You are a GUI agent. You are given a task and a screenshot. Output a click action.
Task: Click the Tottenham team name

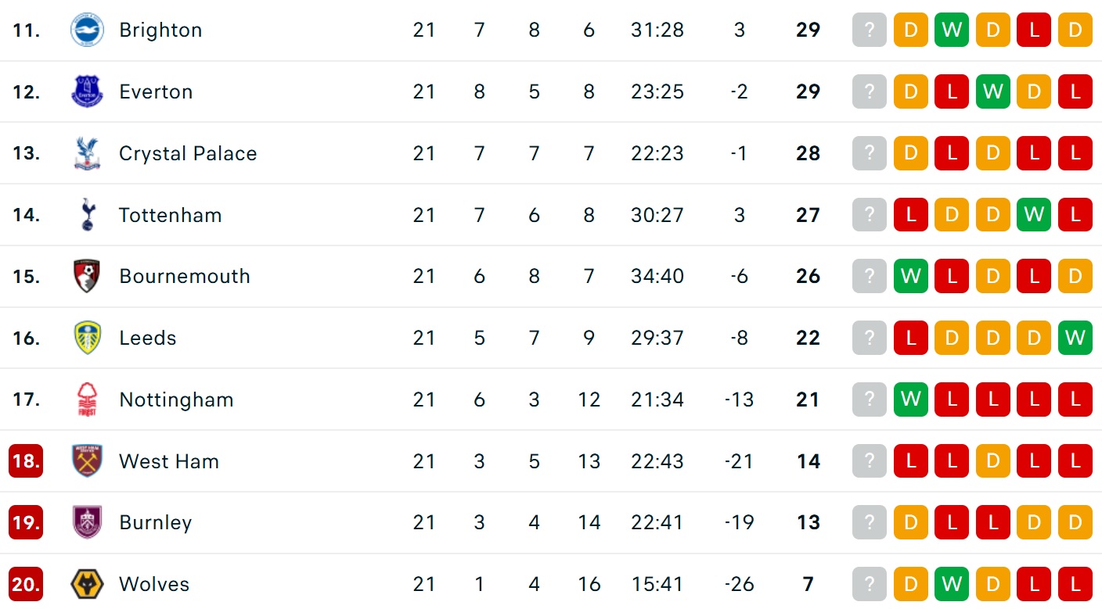click(170, 215)
